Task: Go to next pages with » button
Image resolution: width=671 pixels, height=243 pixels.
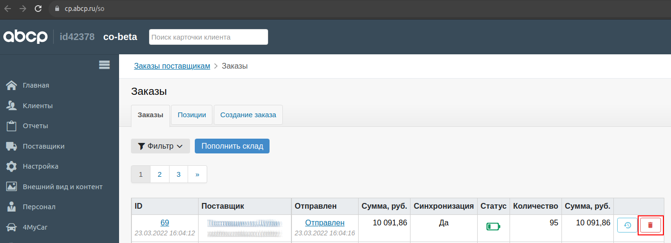Action: click(197, 174)
